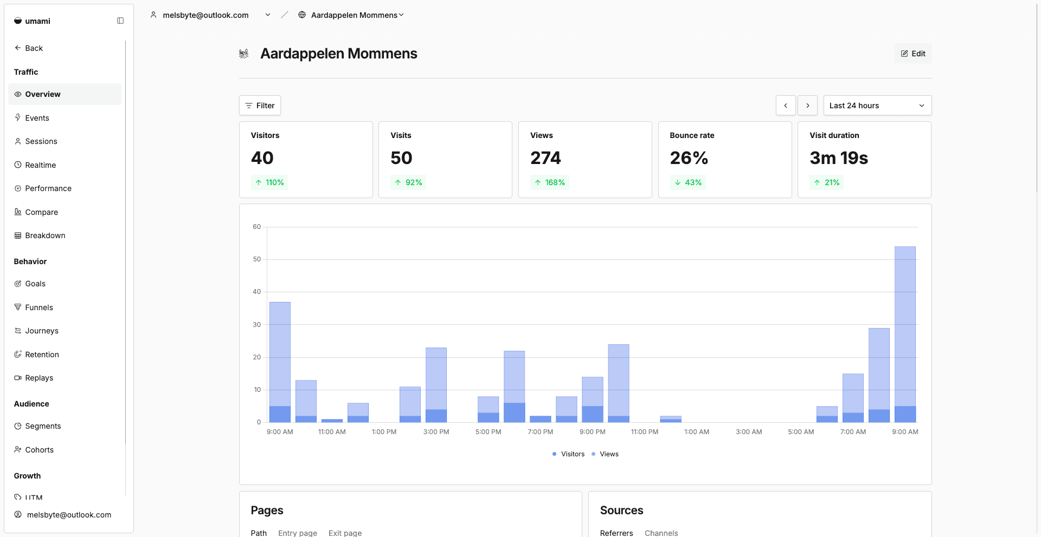This screenshot has height=537, width=1041.
Task: Open Funnels via the funnel icon
Action: click(18, 307)
